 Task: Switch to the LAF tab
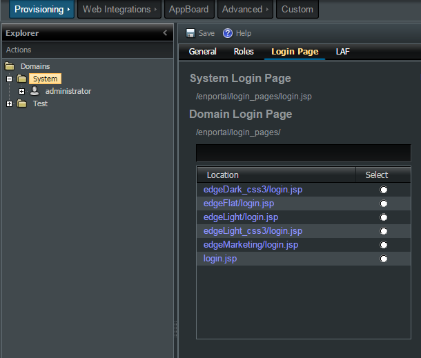(x=342, y=52)
